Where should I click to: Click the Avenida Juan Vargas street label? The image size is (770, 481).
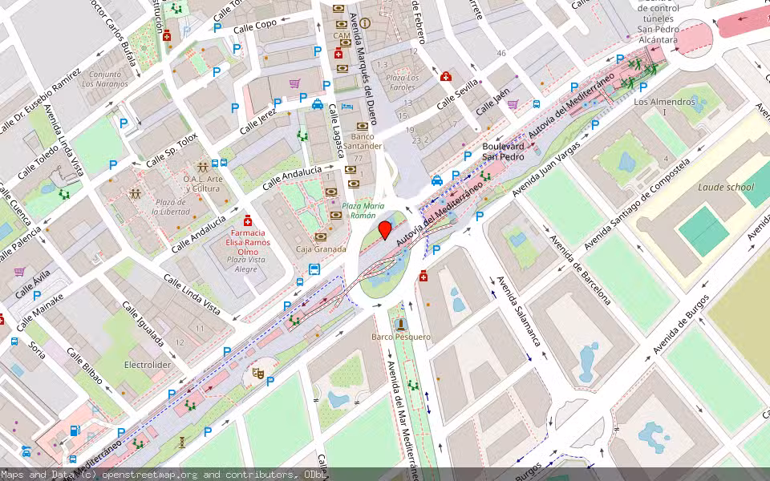546,170
